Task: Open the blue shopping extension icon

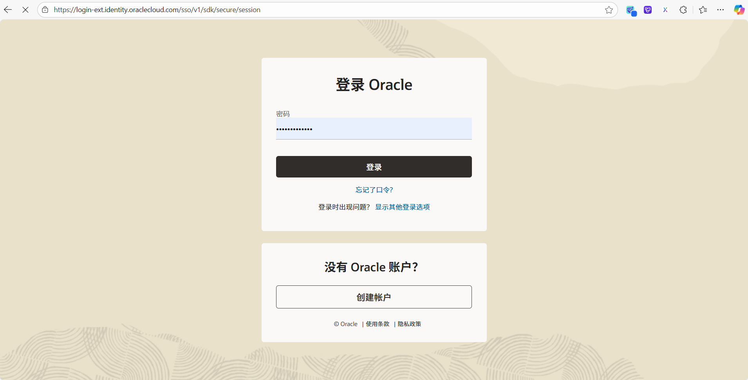Action: tap(631, 10)
